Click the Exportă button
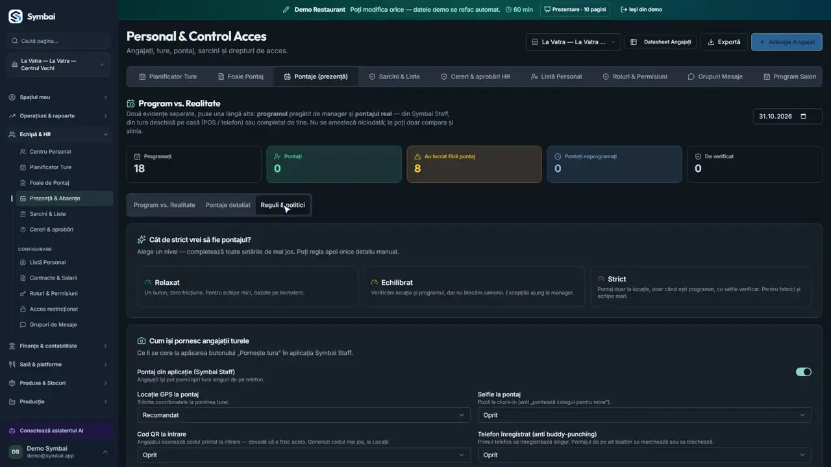This screenshot has width=831, height=467. point(724,42)
